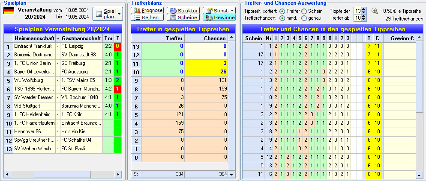
Task: Click Trefferbilanz row header 13
Action: pyautogui.click(x=136, y=46)
